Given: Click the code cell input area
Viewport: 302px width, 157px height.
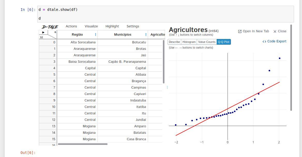Looking at the screenshot, I should pyautogui.click(x=165, y=14).
